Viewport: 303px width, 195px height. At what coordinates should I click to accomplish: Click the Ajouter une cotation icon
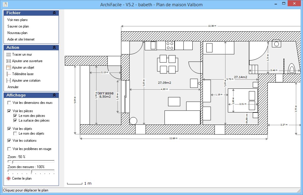[x=9, y=80]
